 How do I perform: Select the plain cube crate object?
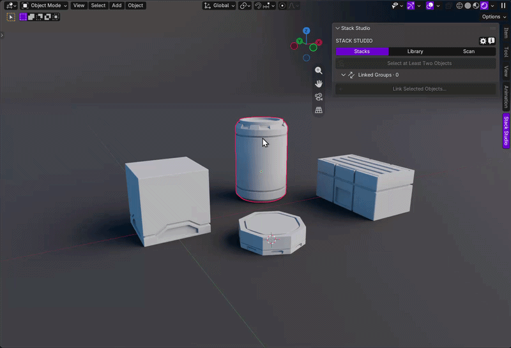tap(168, 200)
